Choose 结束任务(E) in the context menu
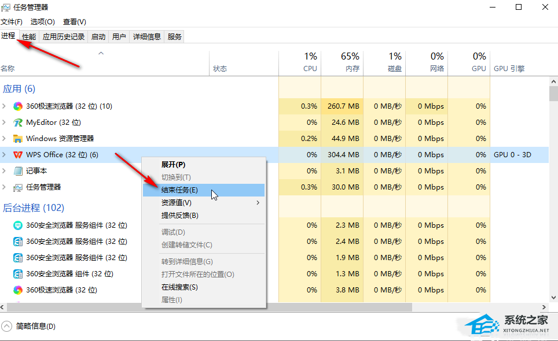558x341 pixels. click(x=204, y=190)
